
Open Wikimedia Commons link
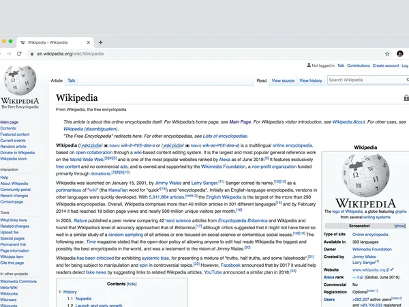pyautogui.click(x=18, y=281)
